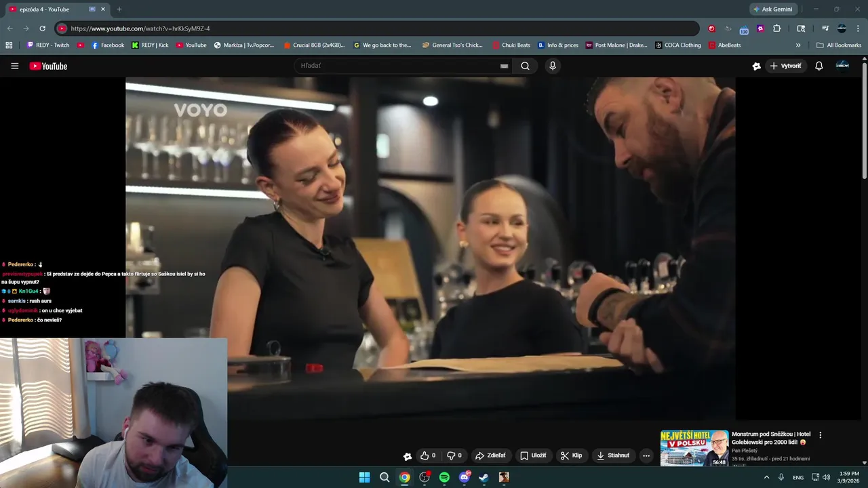The height and width of the screenshot is (488, 868).
Task: Open Pan Plešatý channel link
Action: click(745, 451)
